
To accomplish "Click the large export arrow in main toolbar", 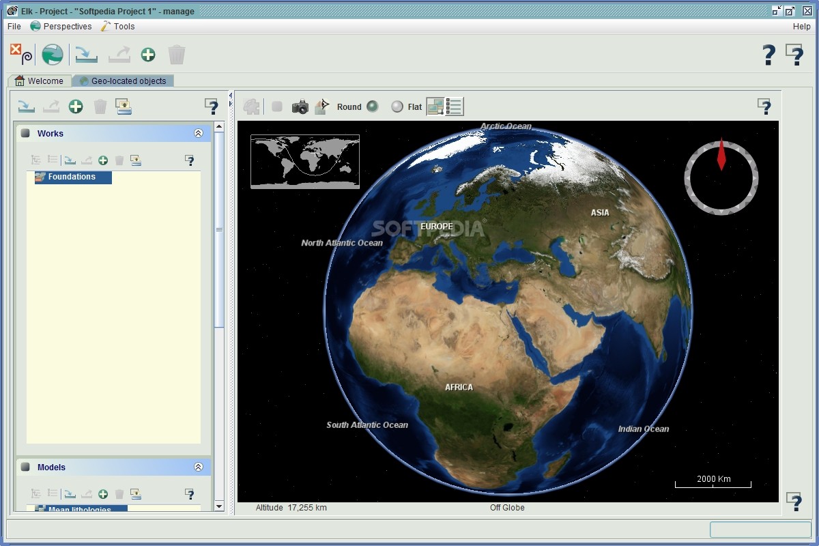I will 119,55.
